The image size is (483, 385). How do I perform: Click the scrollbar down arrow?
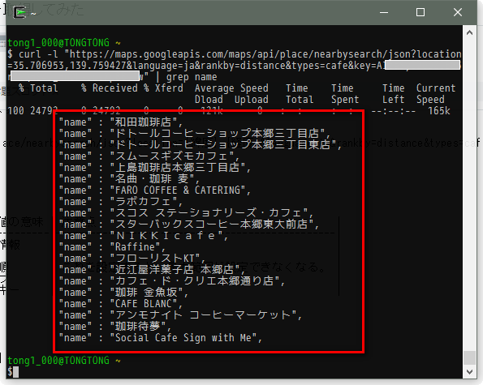(x=469, y=372)
